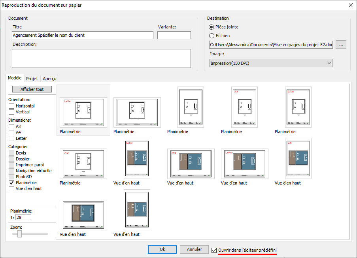Screen dimensions: 357x258
Task: Switch to the Projet tab
Action: [x=32, y=79]
